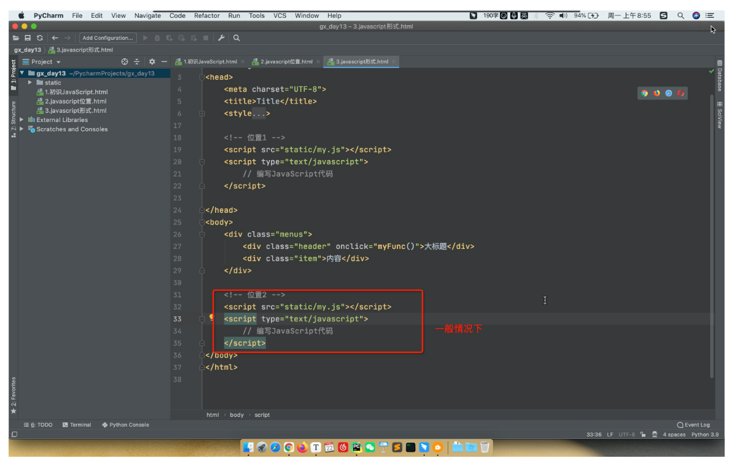Click the green inspection checkmark icon
The height and width of the screenshot is (458, 748).
(x=712, y=71)
